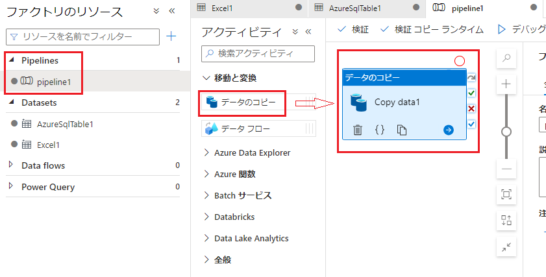The height and width of the screenshot is (277, 546).
Task: Switch to the pipeline1 tab
Action: (x=484, y=8)
